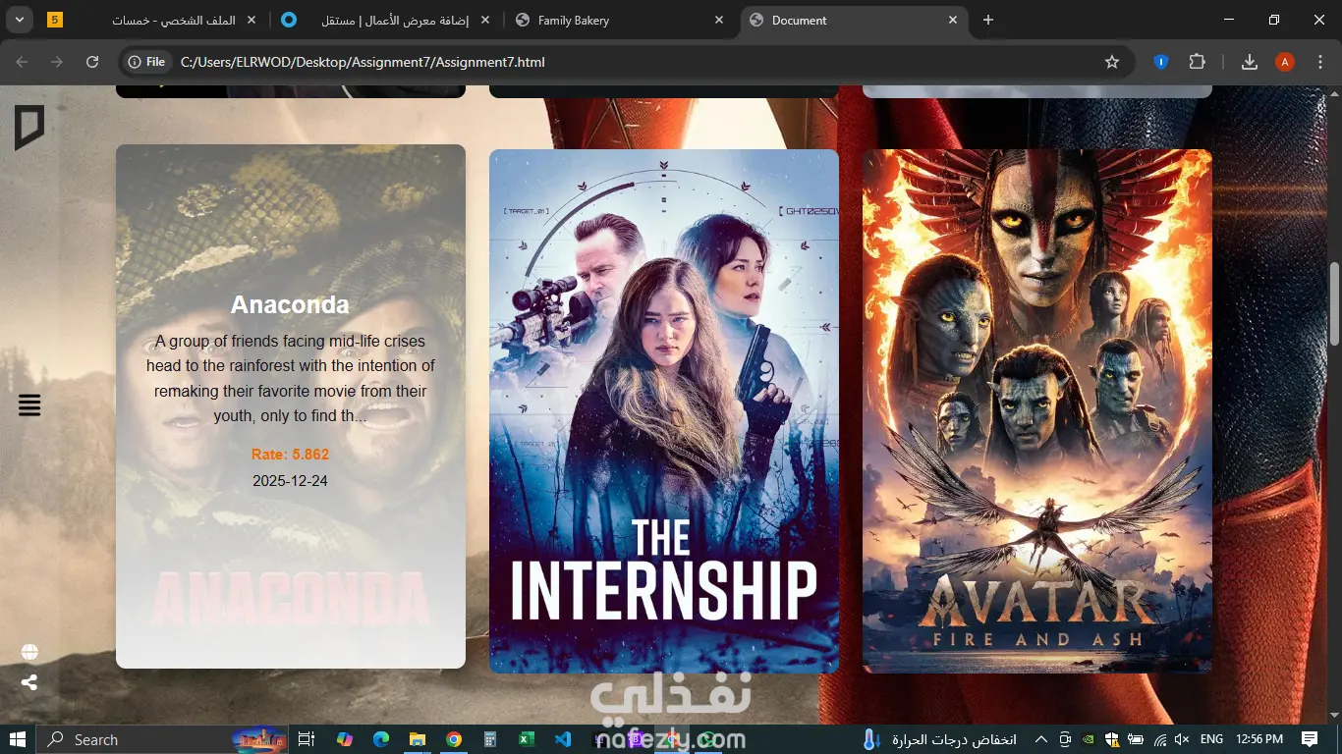Show hidden system tray icons
The height and width of the screenshot is (754, 1342).
(1041, 739)
